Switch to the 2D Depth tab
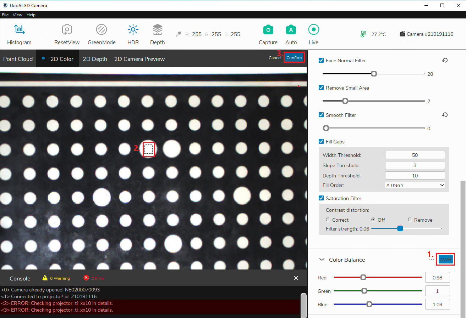The image size is (466, 318). 95,59
